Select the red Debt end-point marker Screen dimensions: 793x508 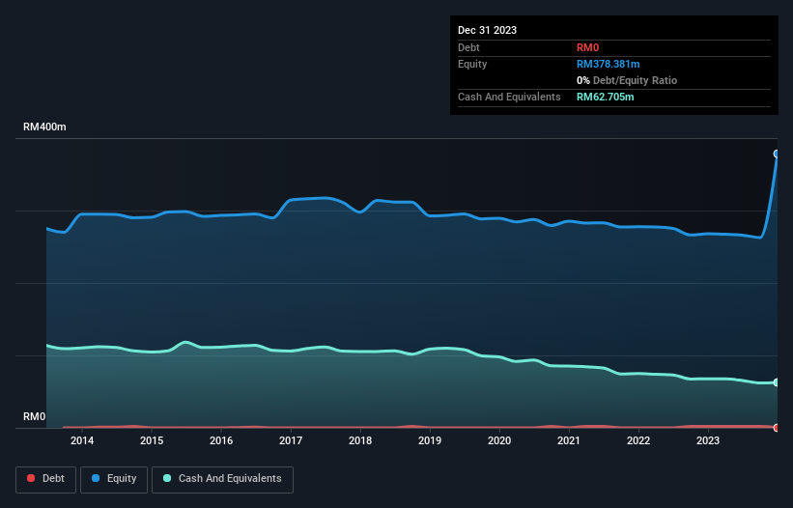777,428
